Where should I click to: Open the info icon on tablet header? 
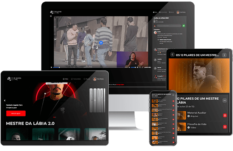coord(224,55)
